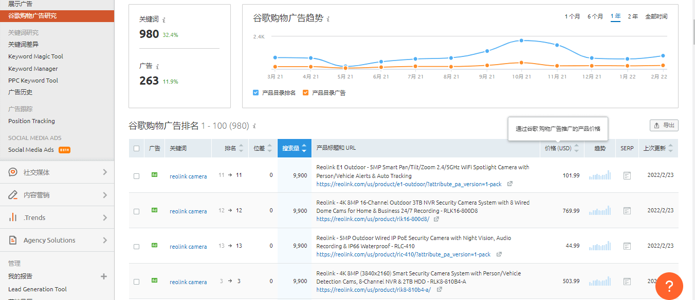Open Keyword Manager in sidebar
695x300 pixels.
(x=33, y=69)
